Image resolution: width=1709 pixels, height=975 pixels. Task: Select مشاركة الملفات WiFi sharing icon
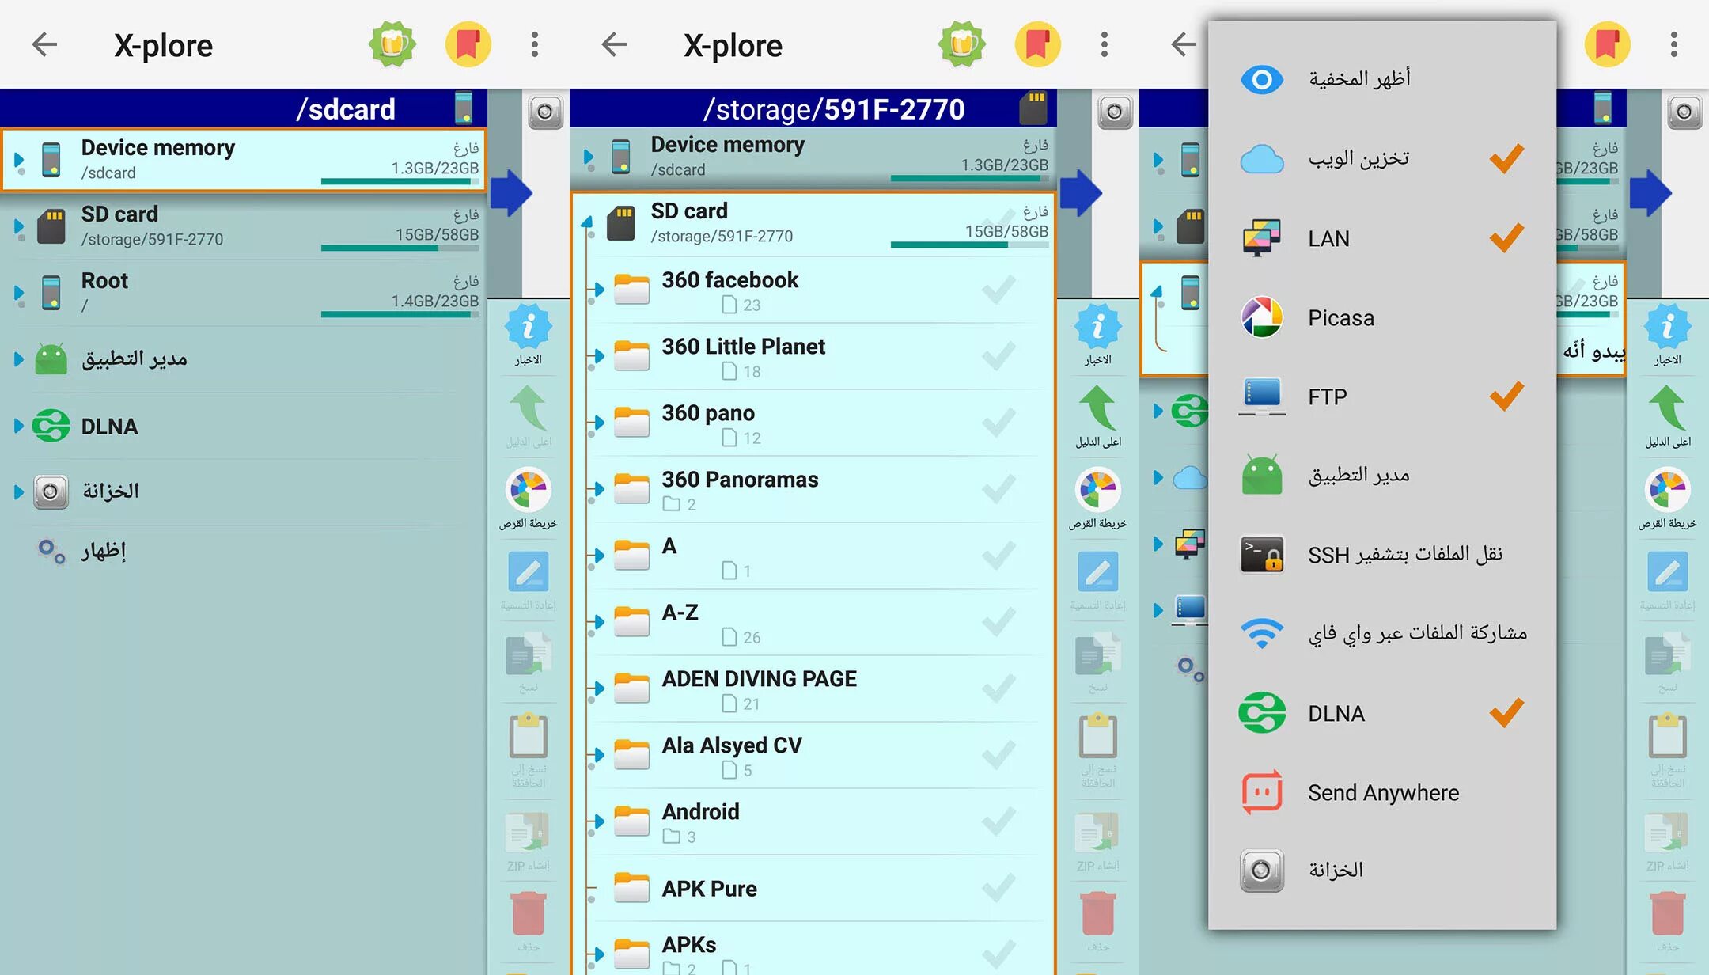1258,635
